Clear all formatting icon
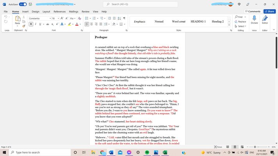The height and width of the screenshot is (156, 278). coord(80,18)
